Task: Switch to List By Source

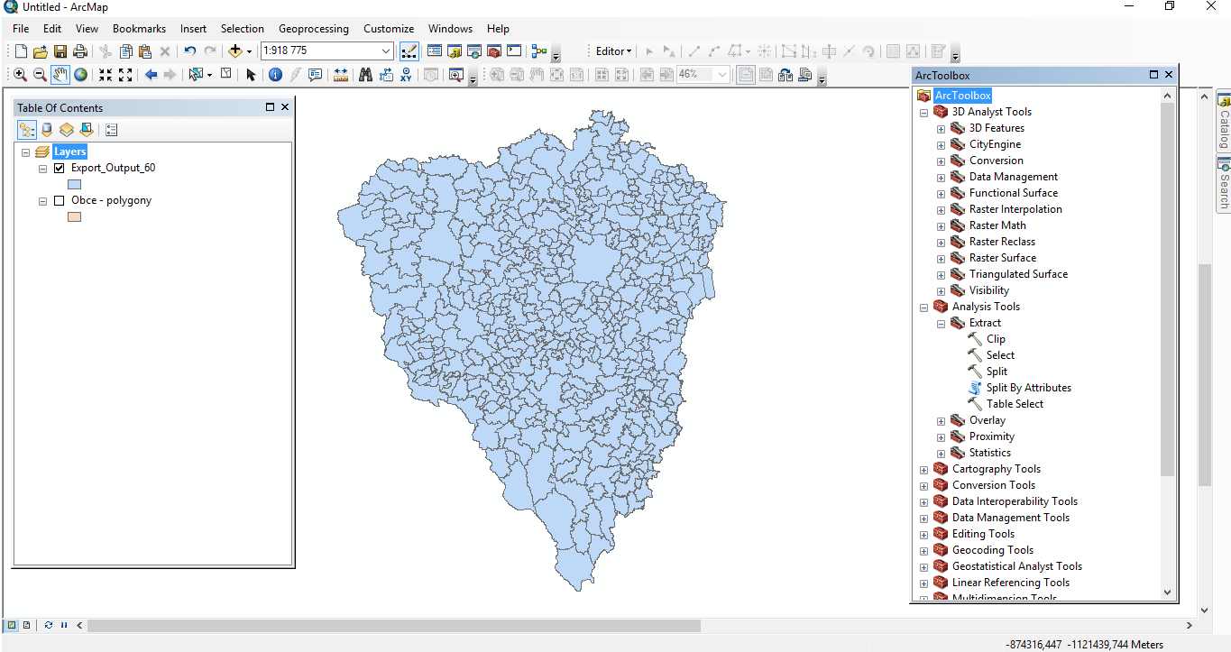Action: point(47,130)
